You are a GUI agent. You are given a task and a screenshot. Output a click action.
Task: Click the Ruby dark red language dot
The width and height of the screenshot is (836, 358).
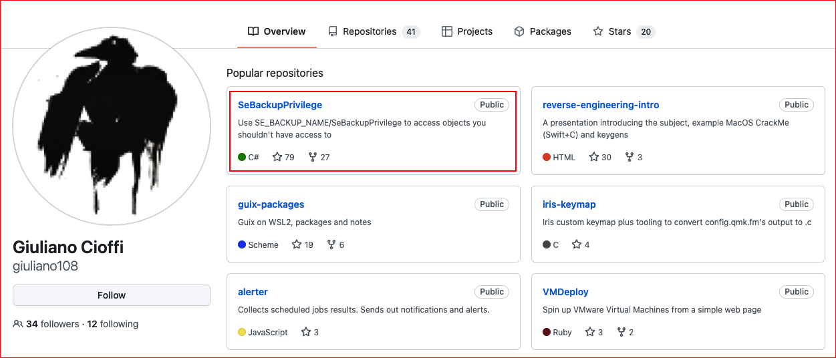(547, 332)
